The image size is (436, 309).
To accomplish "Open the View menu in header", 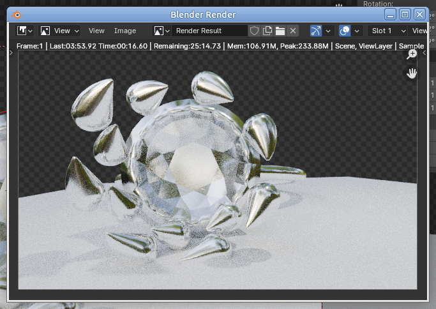I will coord(96,31).
